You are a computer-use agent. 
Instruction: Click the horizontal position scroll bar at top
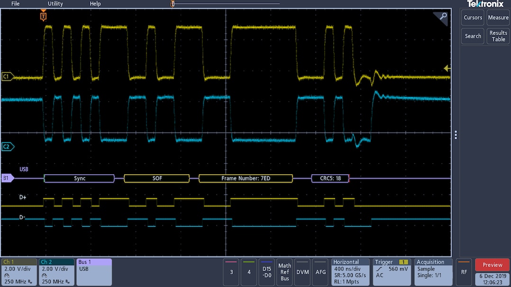[x=227, y=4]
